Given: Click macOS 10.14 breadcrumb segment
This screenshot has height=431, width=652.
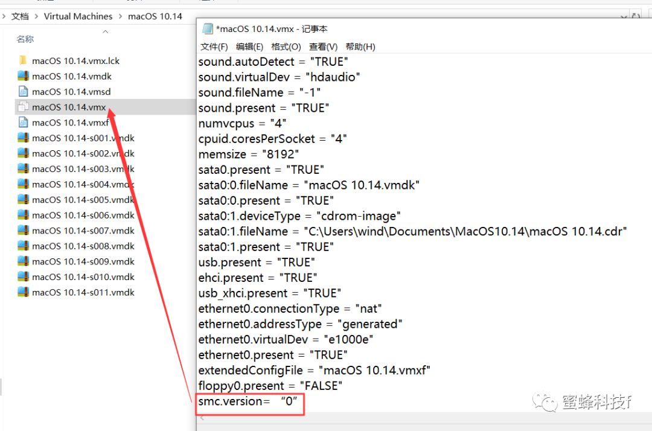Looking at the screenshot, I should (x=155, y=16).
